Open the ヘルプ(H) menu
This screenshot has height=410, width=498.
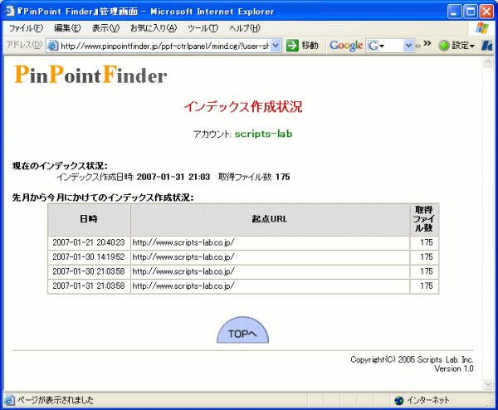point(245,28)
